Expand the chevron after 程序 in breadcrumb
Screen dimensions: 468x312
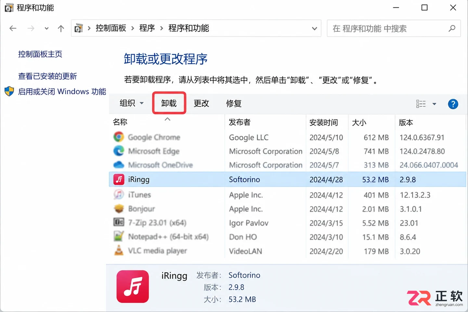tap(162, 28)
